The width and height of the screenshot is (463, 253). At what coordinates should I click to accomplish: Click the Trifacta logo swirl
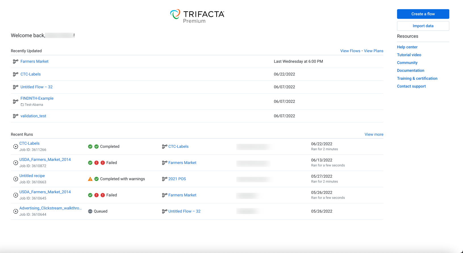click(x=175, y=14)
